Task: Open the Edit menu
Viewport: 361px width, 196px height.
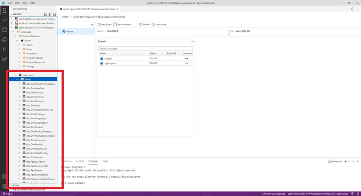Action: click(17, 3)
